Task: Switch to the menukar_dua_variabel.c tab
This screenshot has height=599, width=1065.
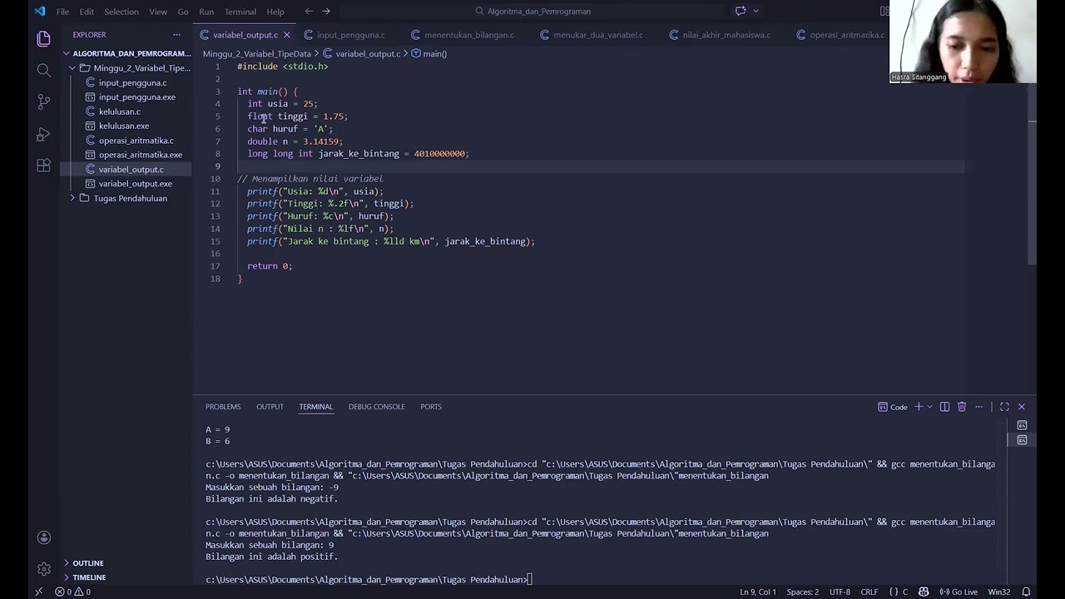Action: pyautogui.click(x=597, y=35)
